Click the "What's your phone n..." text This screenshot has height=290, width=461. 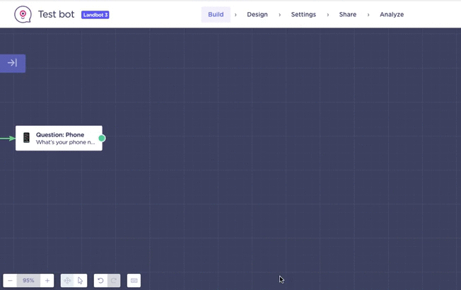coord(66,142)
